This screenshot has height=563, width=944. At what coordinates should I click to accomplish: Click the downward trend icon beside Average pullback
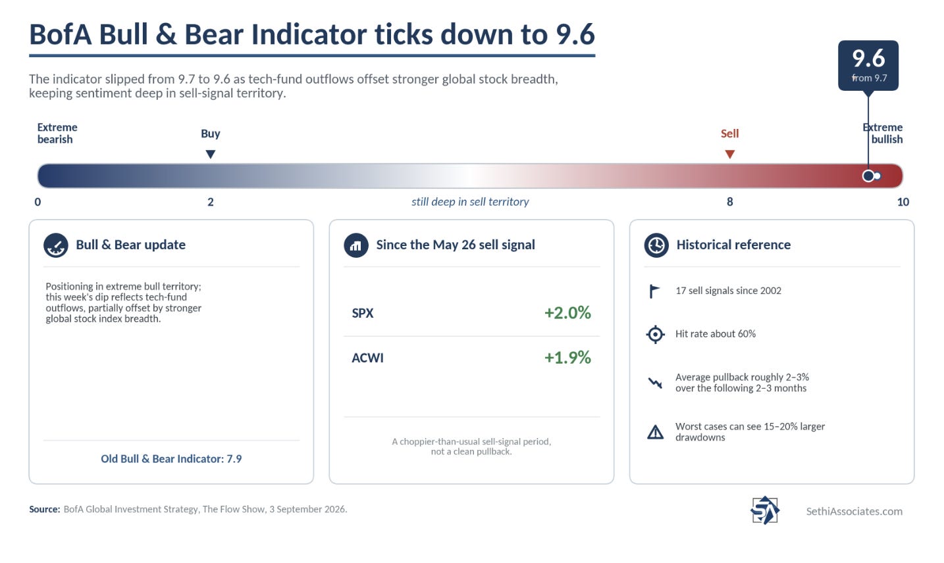[655, 383]
